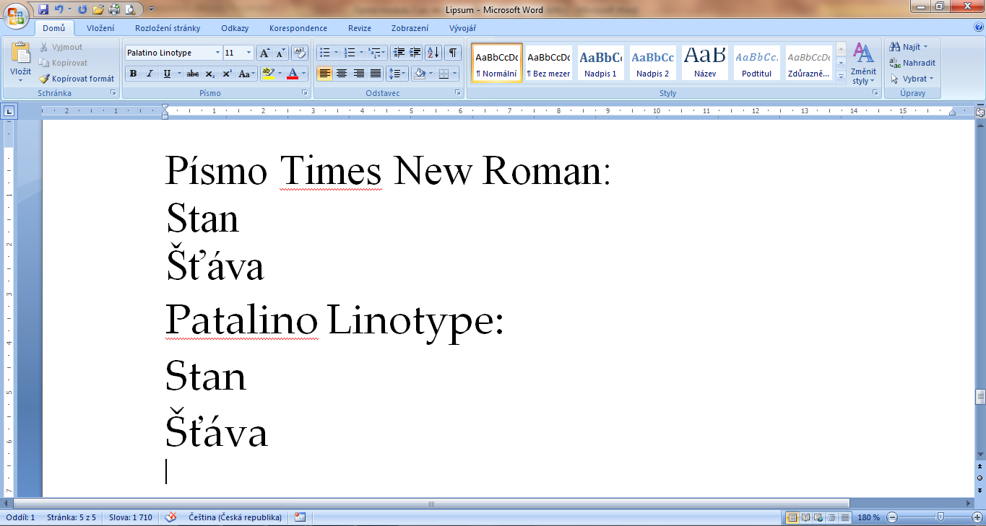Open the Change Case (Aa) dropdown
Image resolution: width=986 pixels, height=526 pixels.
click(247, 74)
